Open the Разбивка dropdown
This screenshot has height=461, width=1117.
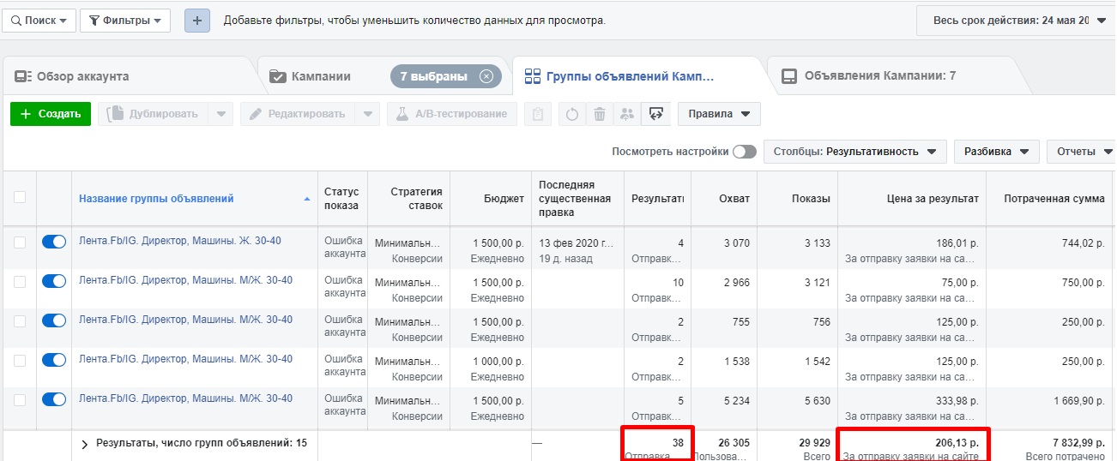click(997, 152)
